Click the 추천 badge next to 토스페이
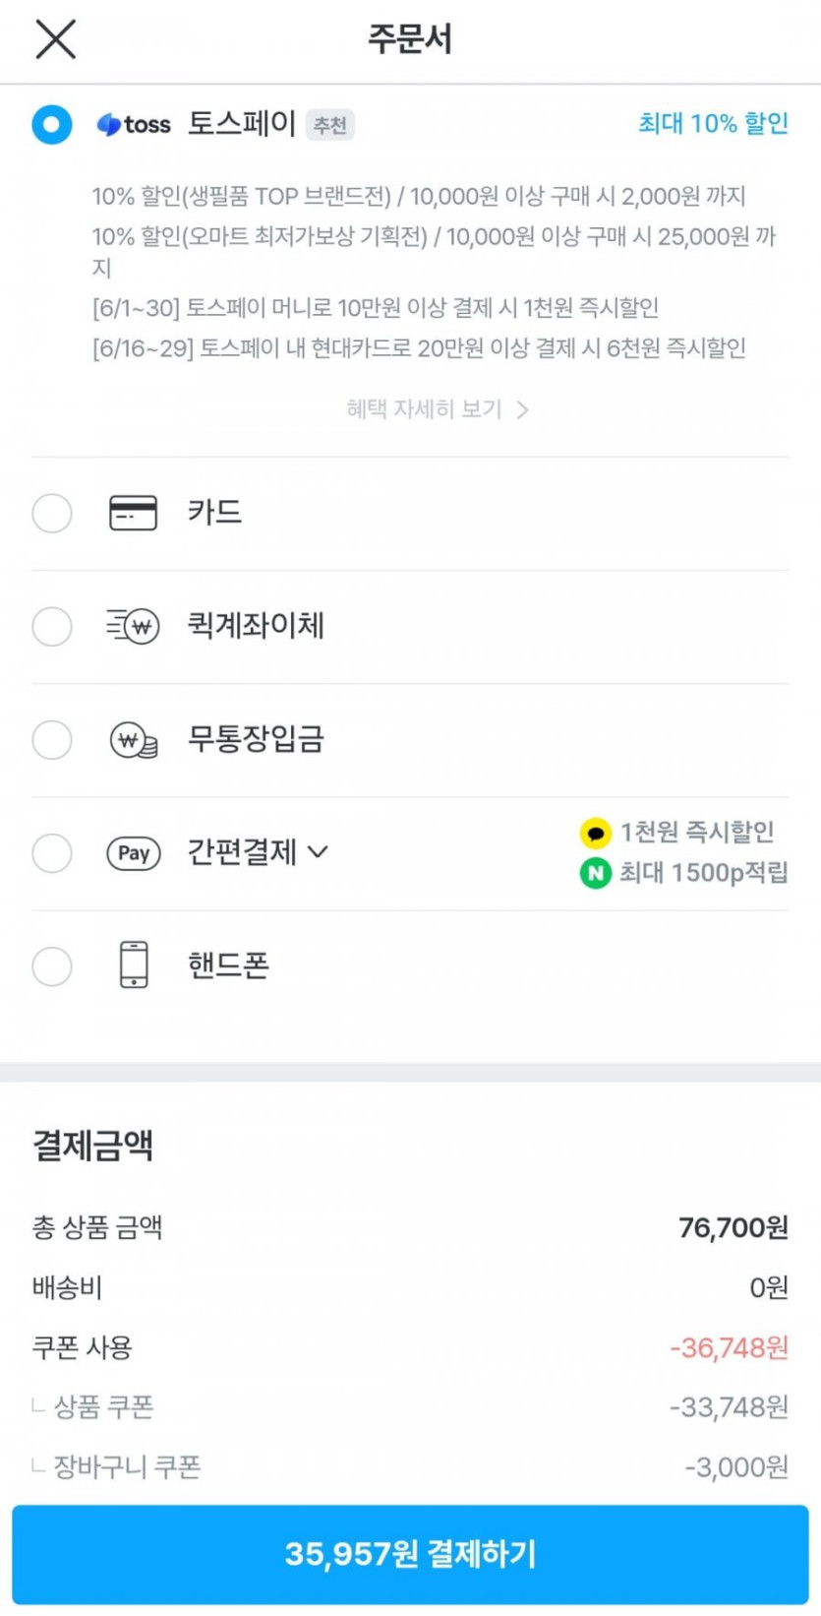 [x=329, y=125]
